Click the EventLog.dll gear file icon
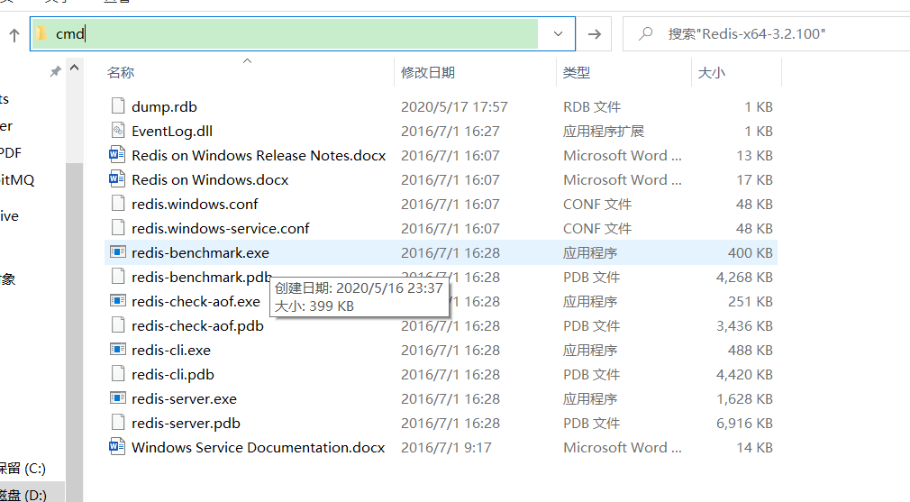The image size is (910, 502). pyautogui.click(x=118, y=130)
